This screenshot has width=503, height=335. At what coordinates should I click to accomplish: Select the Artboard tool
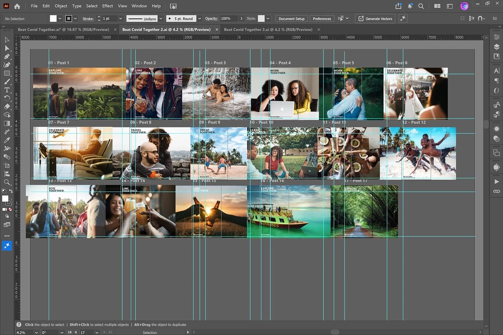coord(7,165)
